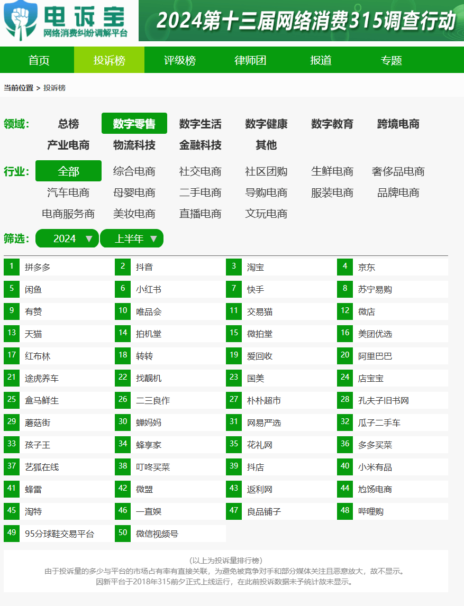Click the 当前位置 breadcrumb 投诉榜 link
464x606 pixels.
(54, 88)
